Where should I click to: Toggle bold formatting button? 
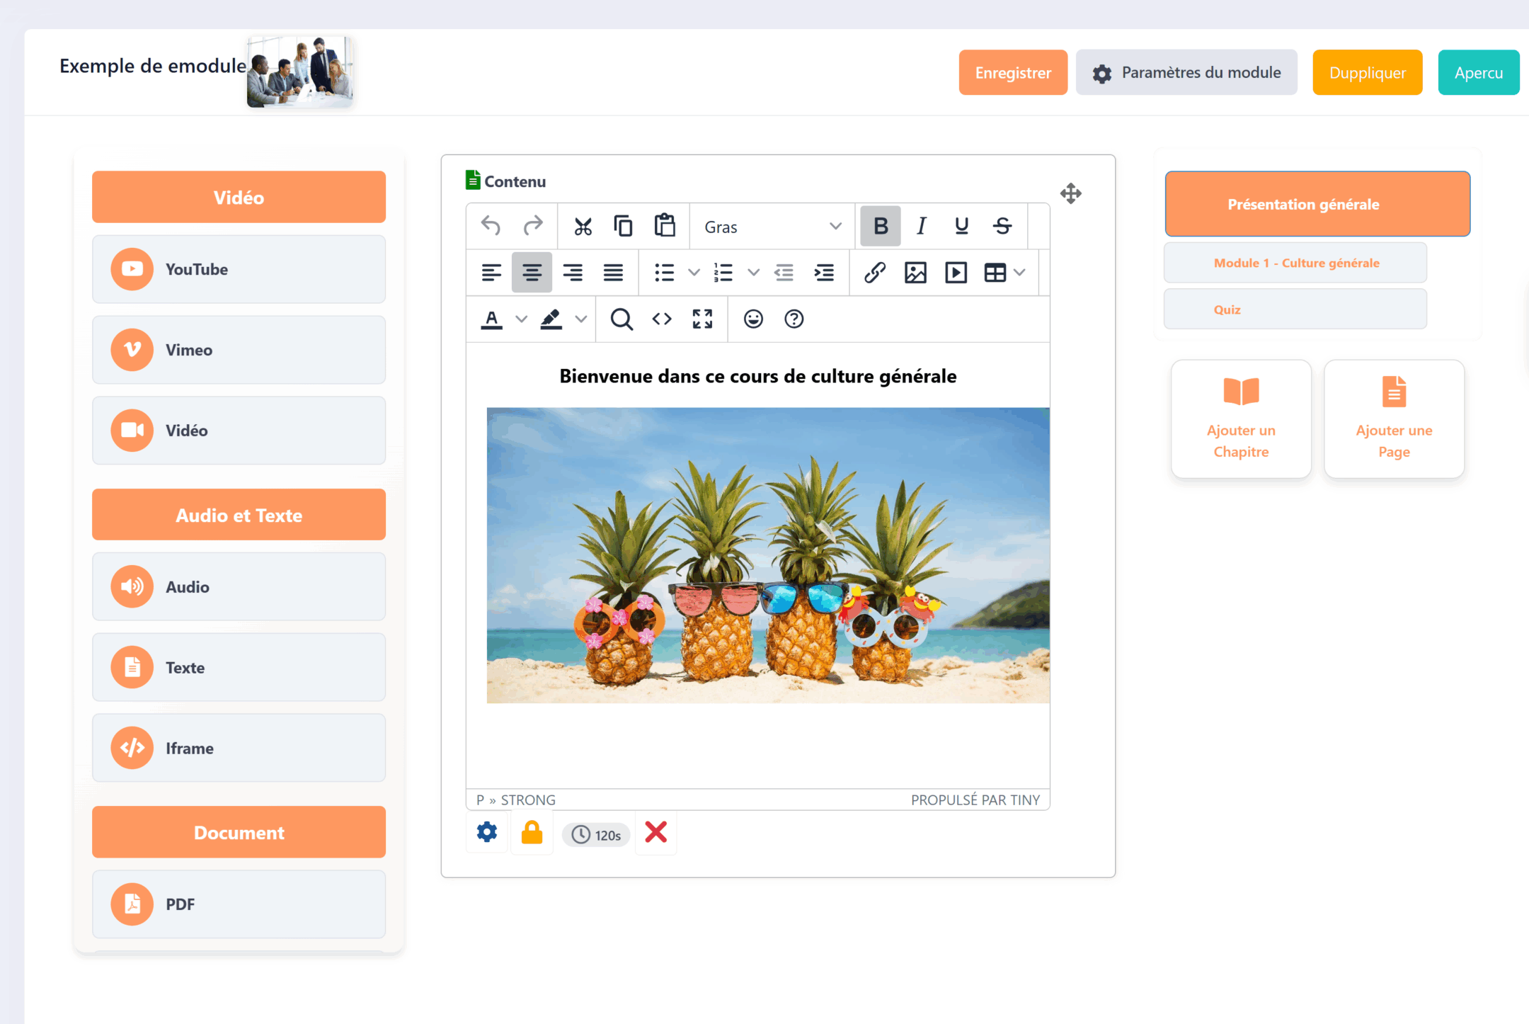881,227
